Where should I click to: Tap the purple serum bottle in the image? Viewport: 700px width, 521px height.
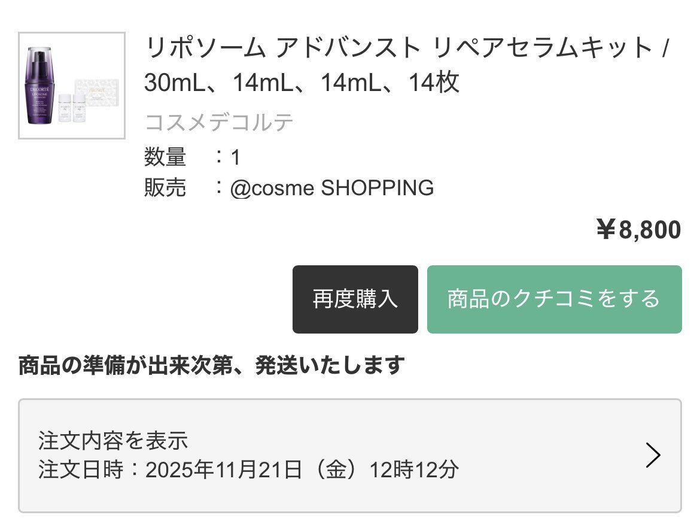coord(42,86)
